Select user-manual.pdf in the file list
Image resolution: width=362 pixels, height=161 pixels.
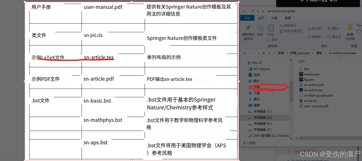pyautogui.click(x=314, y=106)
